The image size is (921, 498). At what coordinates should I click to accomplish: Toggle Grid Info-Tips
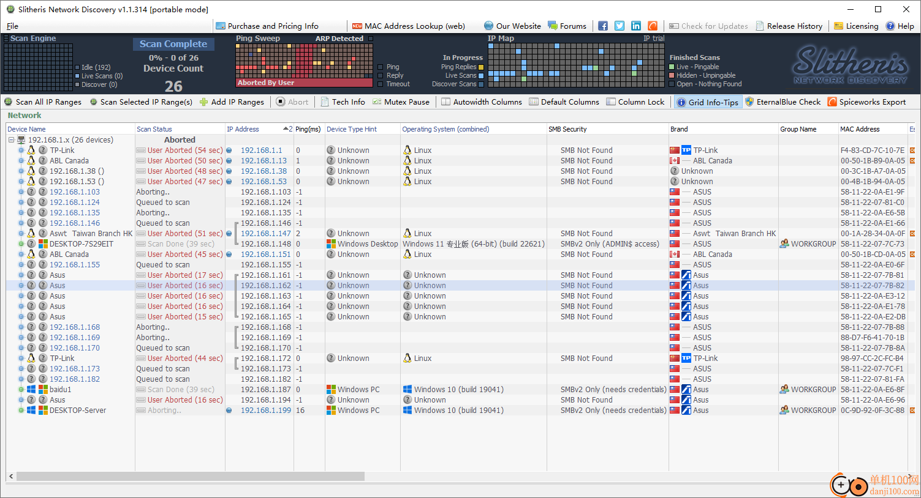pos(708,102)
